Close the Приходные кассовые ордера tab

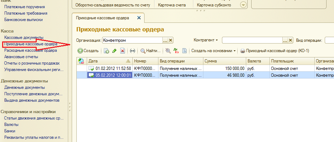[x=139, y=18]
